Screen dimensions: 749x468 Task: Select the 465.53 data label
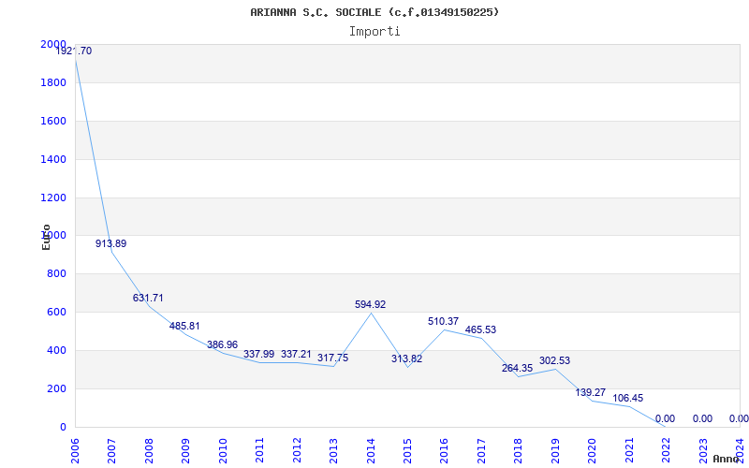coord(480,330)
